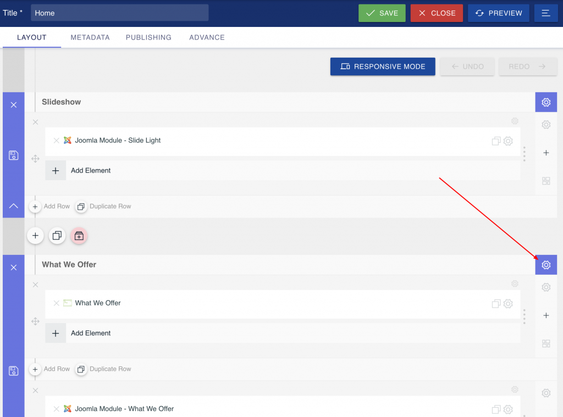Duplicate the Slide Light module element
This screenshot has width=563, height=417.
tap(496, 141)
